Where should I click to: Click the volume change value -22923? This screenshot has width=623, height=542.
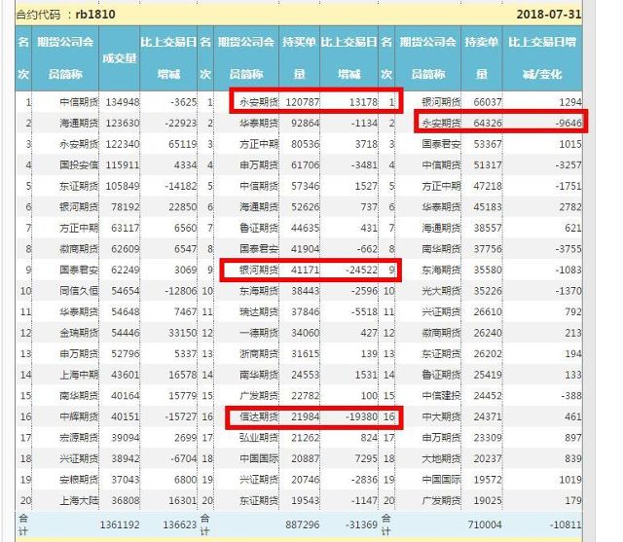181,124
